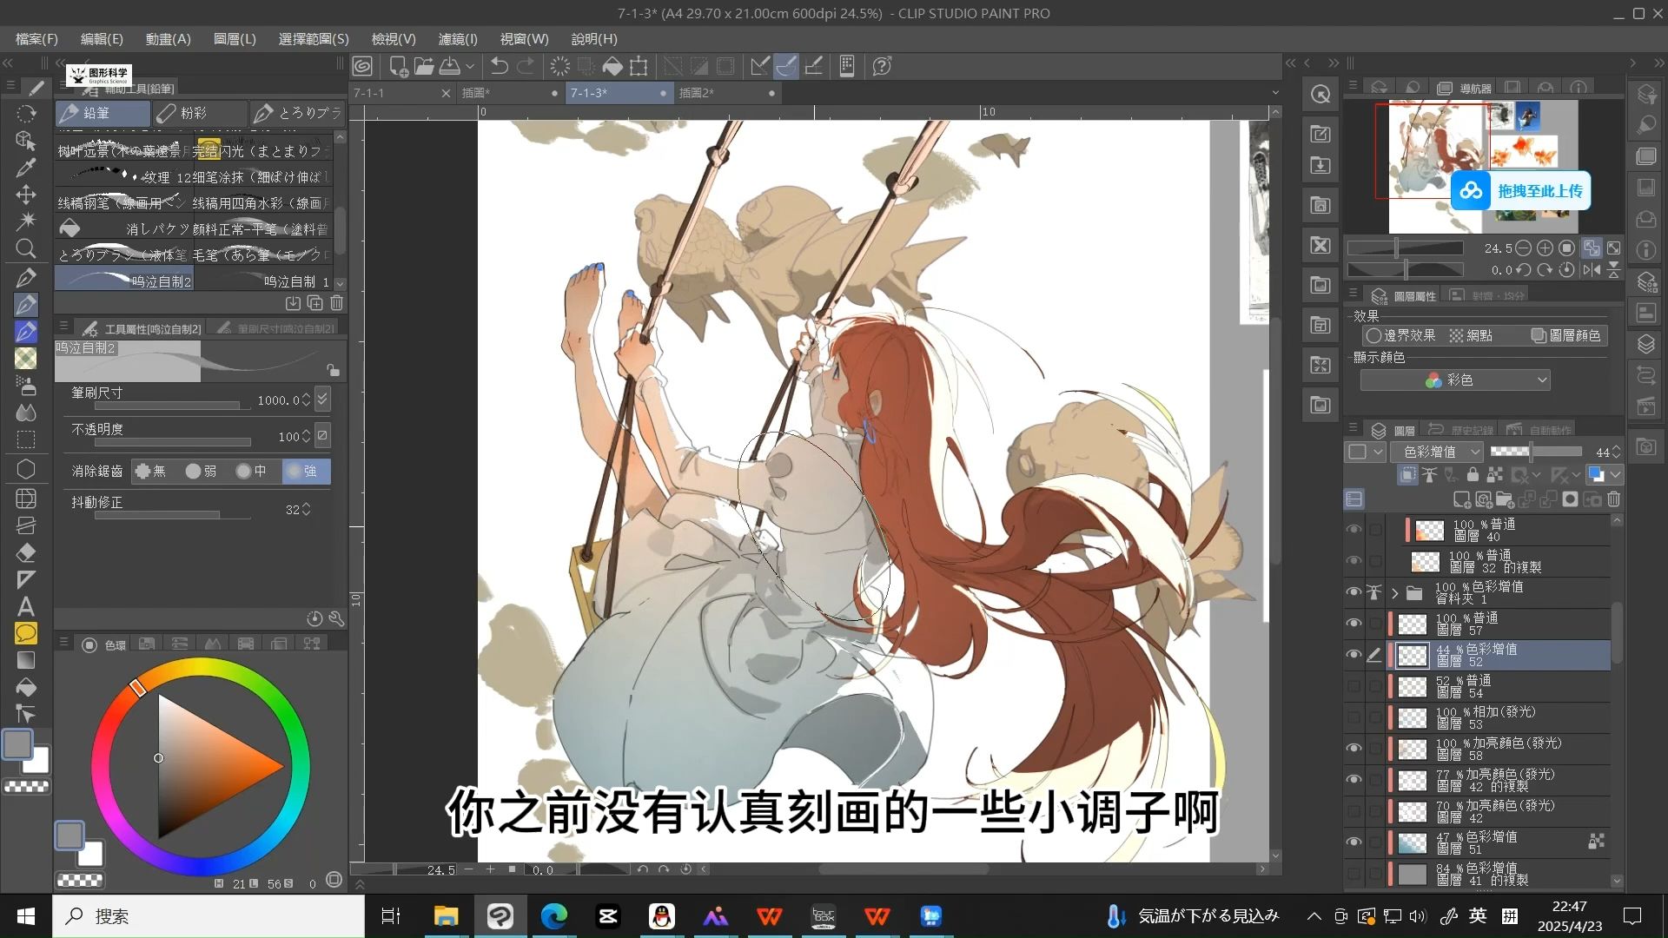Click the New canvas icon in command bar

398,66
